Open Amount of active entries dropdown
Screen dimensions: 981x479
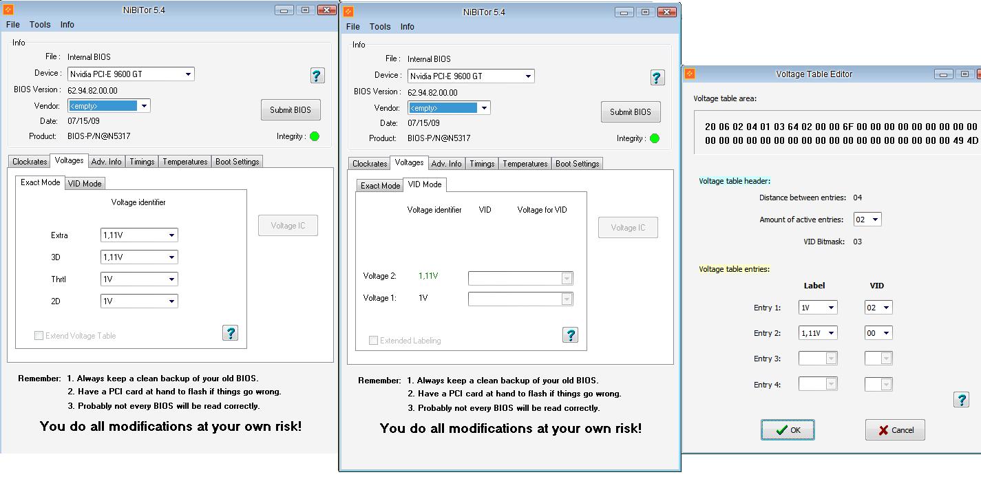pos(867,220)
